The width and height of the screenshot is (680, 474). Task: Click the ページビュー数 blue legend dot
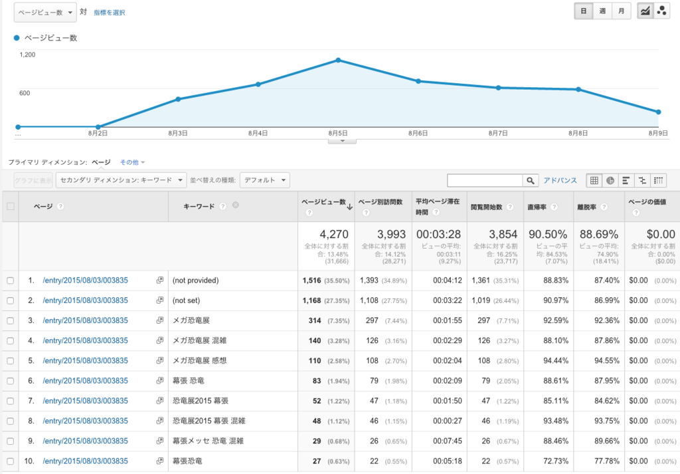click(17, 38)
